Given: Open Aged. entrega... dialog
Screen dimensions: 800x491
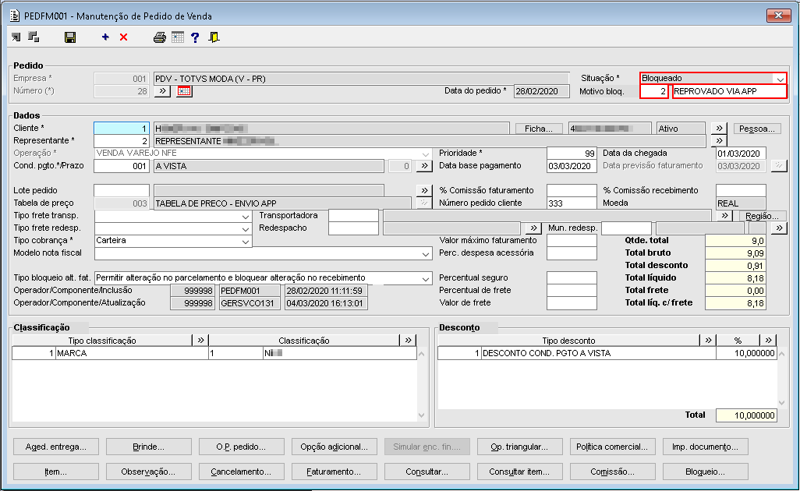Looking at the screenshot, I should pyautogui.click(x=55, y=447).
